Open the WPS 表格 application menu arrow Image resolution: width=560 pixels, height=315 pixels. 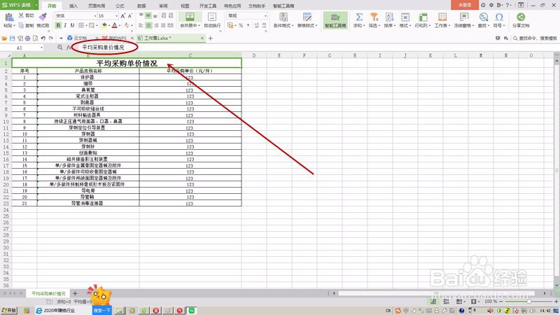[36, 5]
